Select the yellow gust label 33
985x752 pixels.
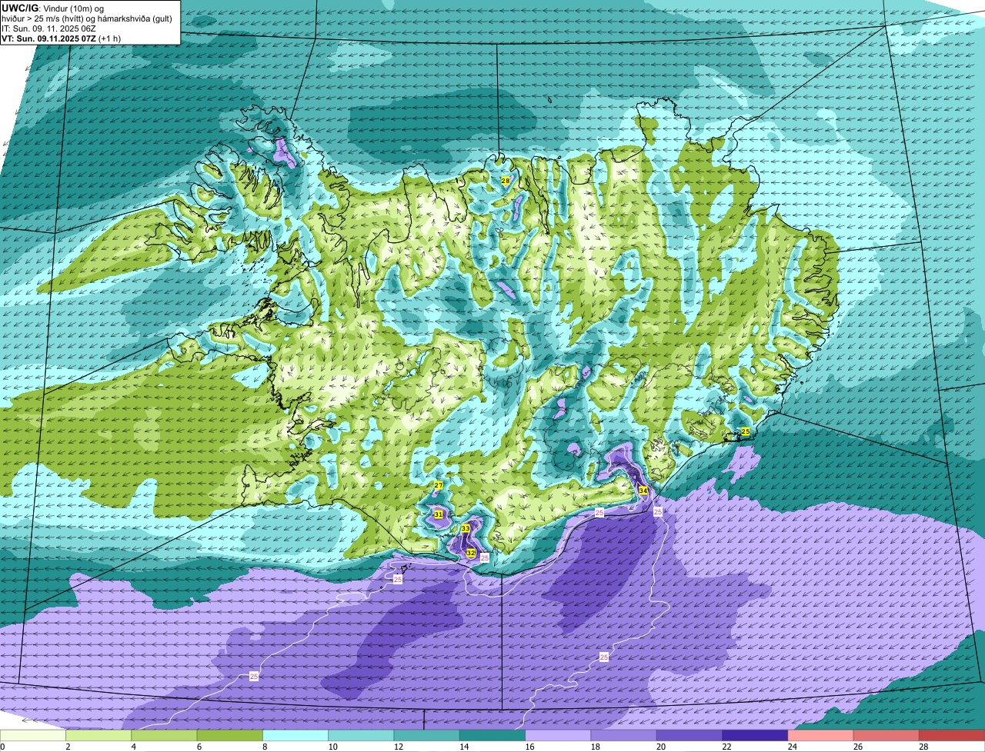coord(466,528)
